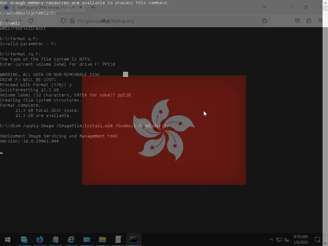328x246 pixels.
Task: Open Firefox from the taskbar
Action: (39, 240)
